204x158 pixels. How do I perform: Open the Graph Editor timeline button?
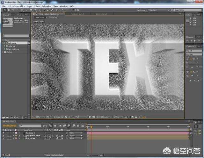pos(82,126)
